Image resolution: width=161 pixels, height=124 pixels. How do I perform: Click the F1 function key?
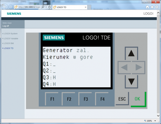coord(52,99)
